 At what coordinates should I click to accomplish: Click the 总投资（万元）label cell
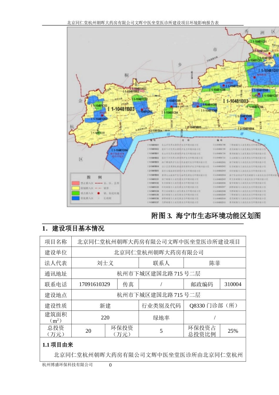point(56,331)
